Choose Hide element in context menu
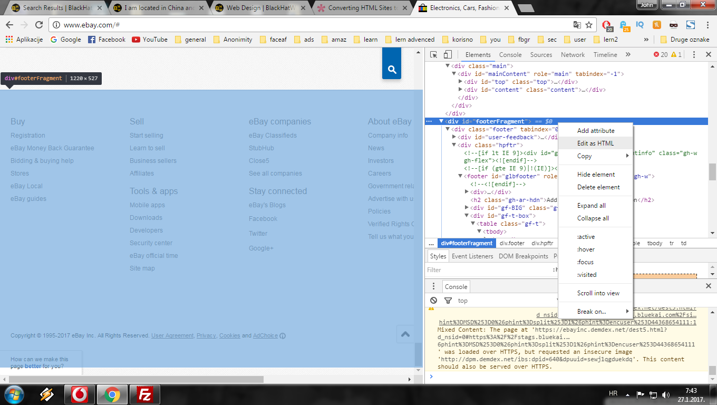717x405 pixels. [x=595, y=175]
